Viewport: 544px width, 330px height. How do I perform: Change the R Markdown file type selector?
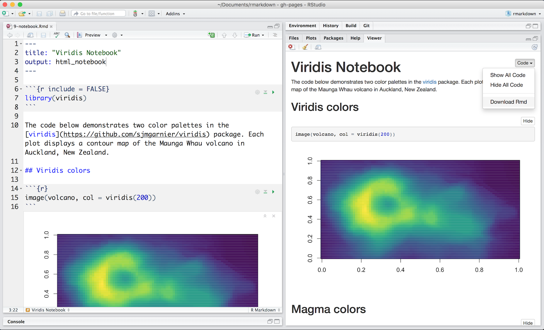coord(265,310)
